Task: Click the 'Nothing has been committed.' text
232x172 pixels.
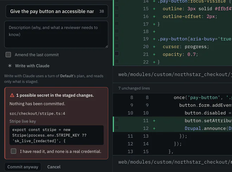Action: (x=37, y=104)
